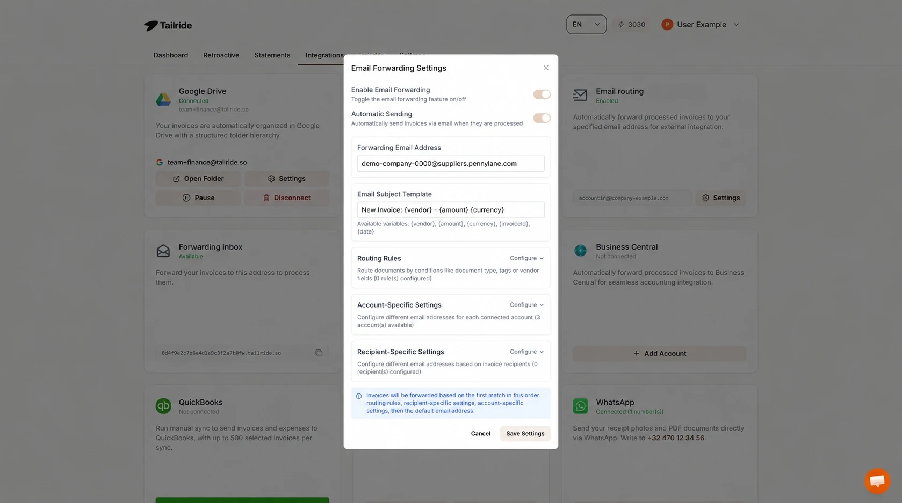Switch to the Integrations tab
Viewport: 902px width, 503px height.
pyautogui.click(x=324, y=55)
